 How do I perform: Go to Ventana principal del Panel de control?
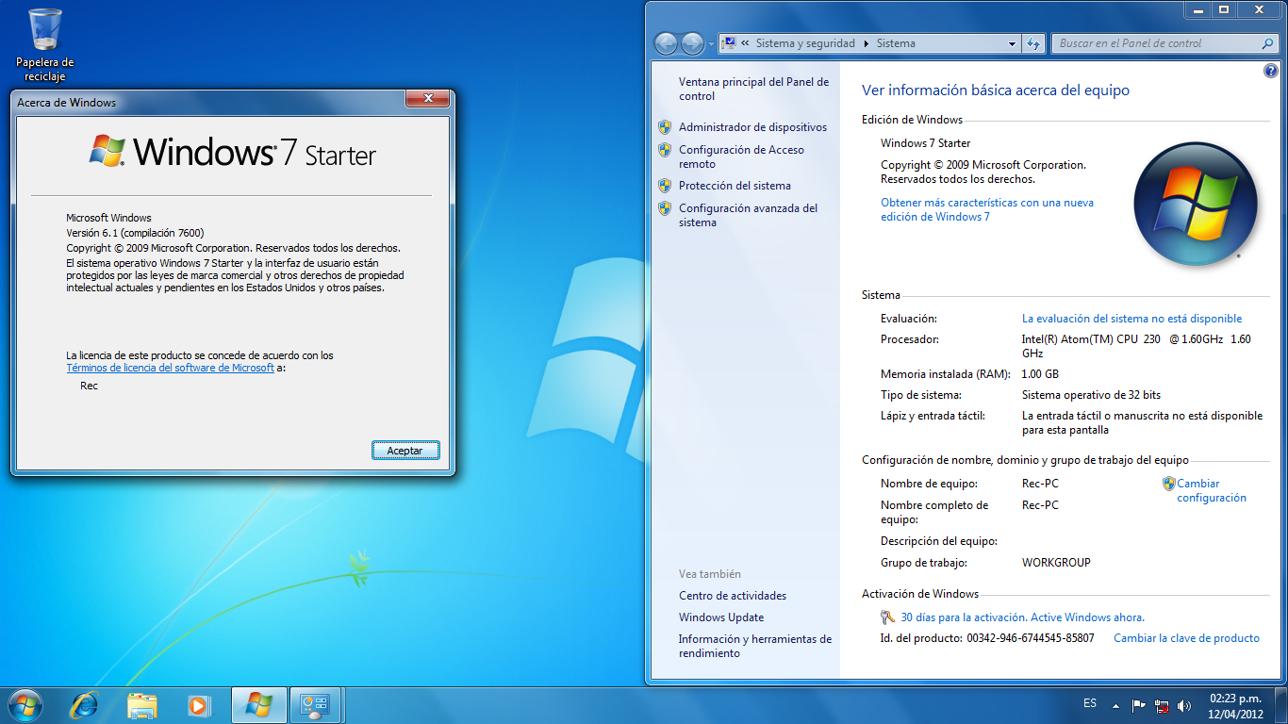pos(754,89)
